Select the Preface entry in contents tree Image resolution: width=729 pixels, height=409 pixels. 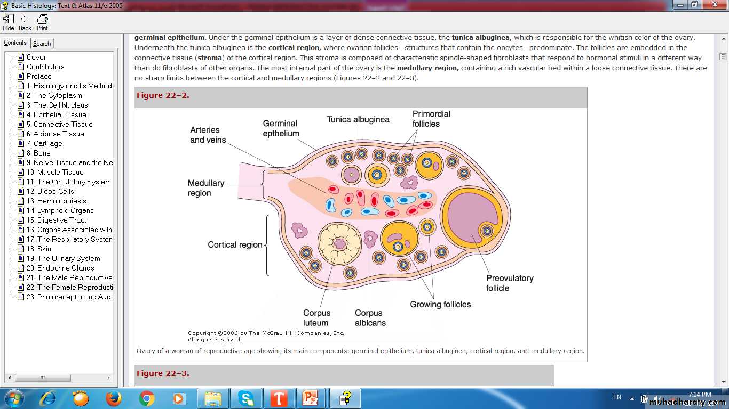point(39,76)
